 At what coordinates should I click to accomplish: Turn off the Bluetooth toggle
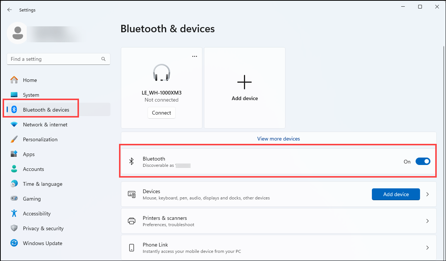[423, 161]
